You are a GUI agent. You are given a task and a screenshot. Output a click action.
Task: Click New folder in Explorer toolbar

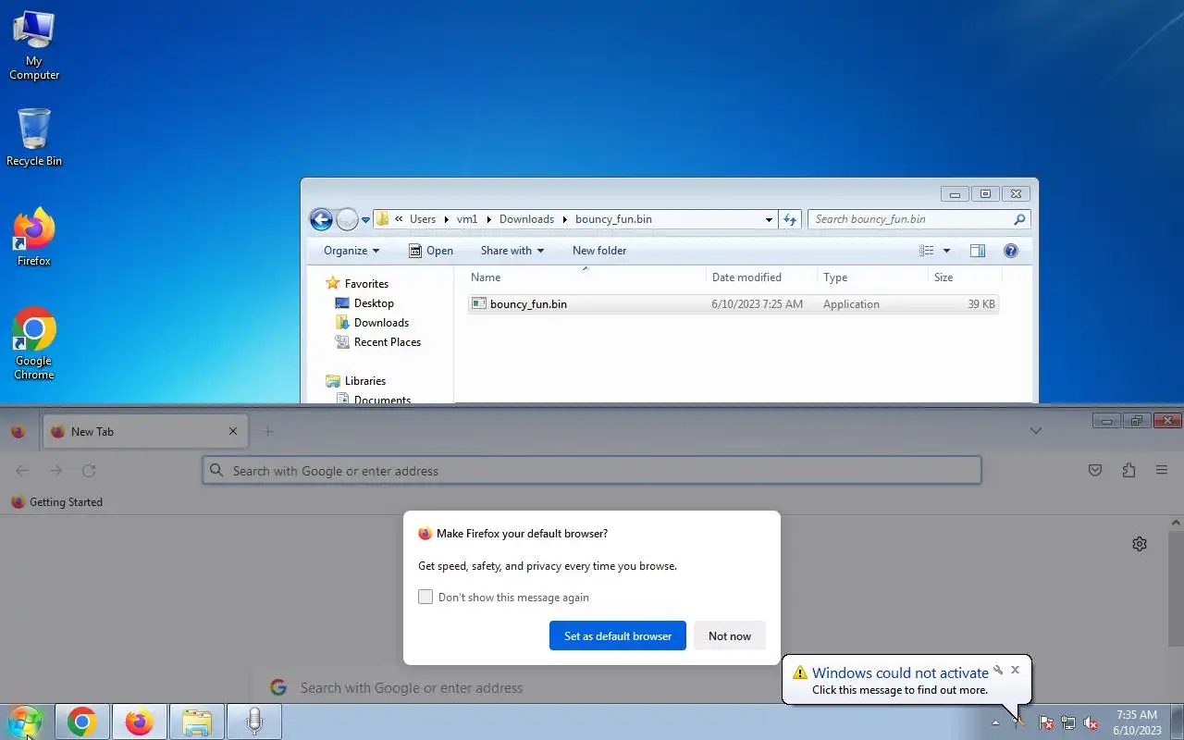click(x=599, y=251)
